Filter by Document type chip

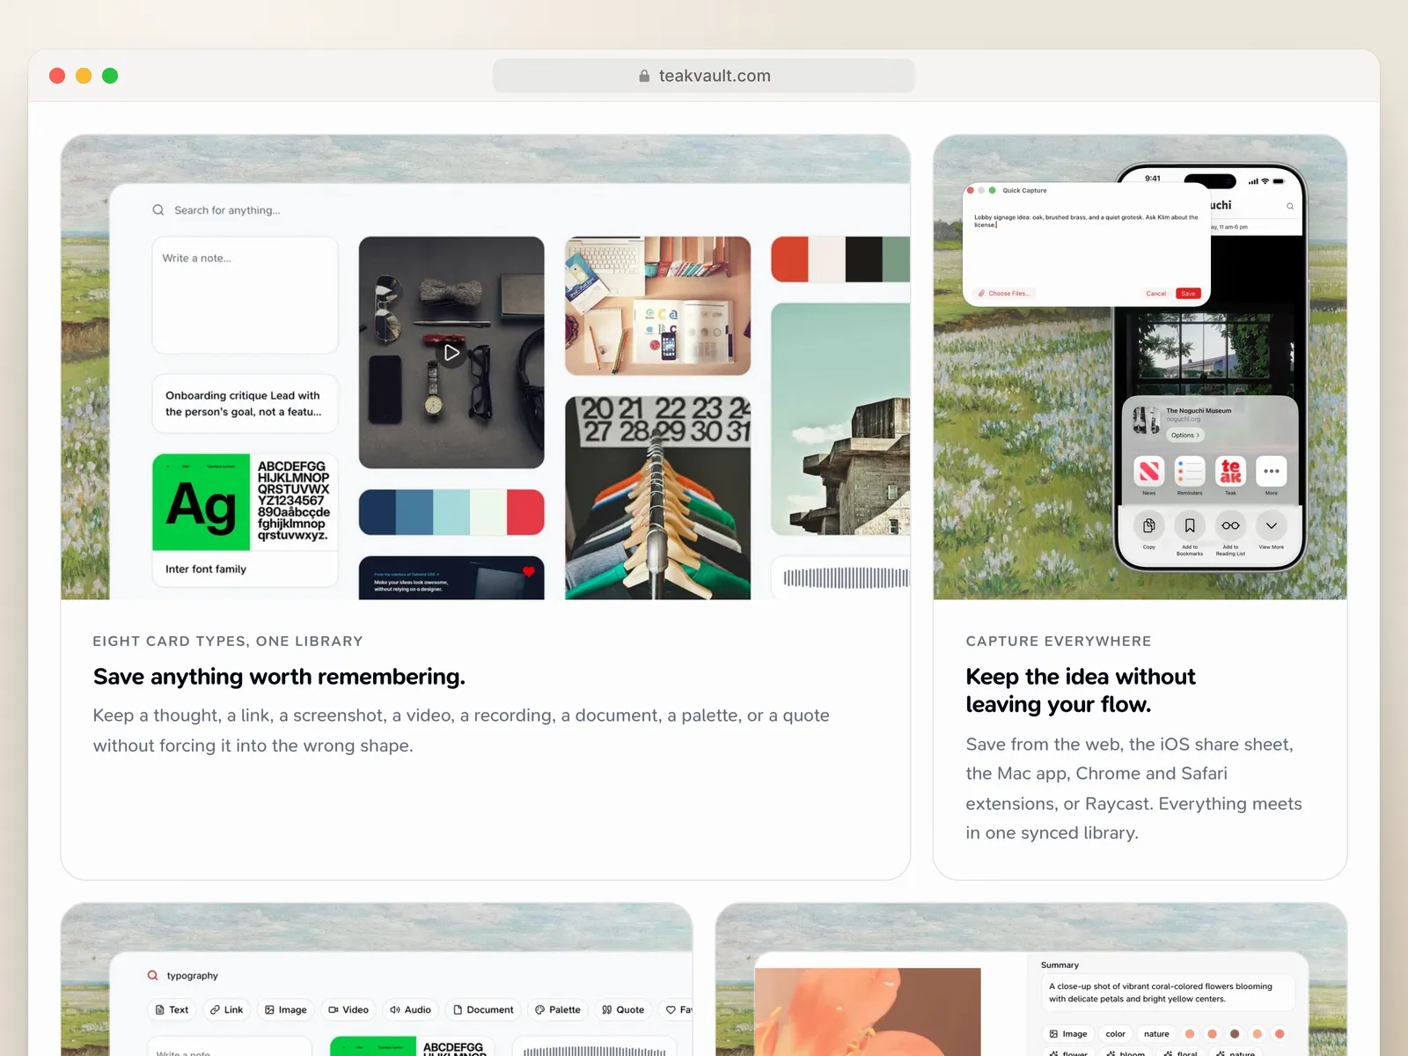483,1009
